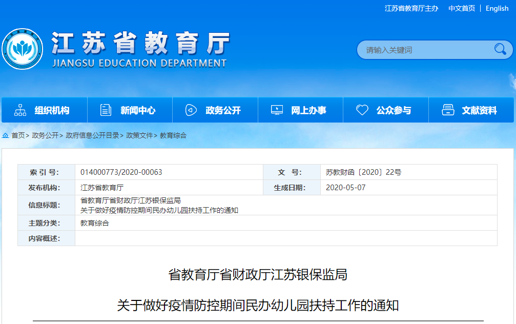This screenshot has width=516, height=324.
Task: Select the date 2020-05-07
Action: pos(345,188)
